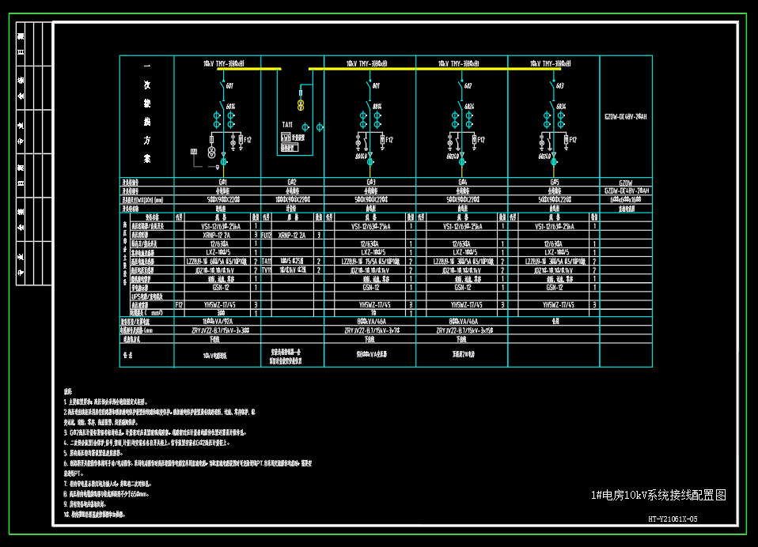758x547 pixels.
Task: Click switch label "603" in the schematic
Action: pyautogui.click(x=560, y=86)
